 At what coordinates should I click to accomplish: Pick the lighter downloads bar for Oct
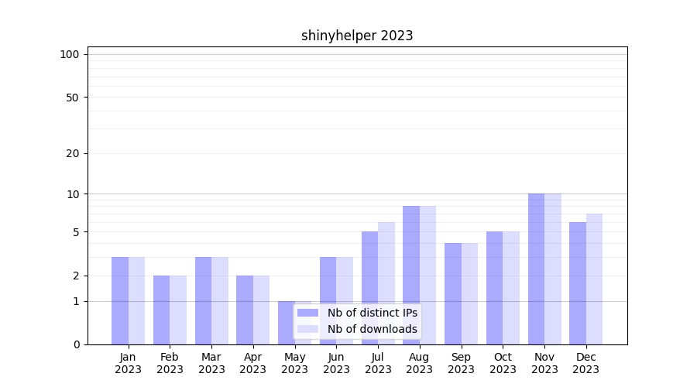coord(511,288)
